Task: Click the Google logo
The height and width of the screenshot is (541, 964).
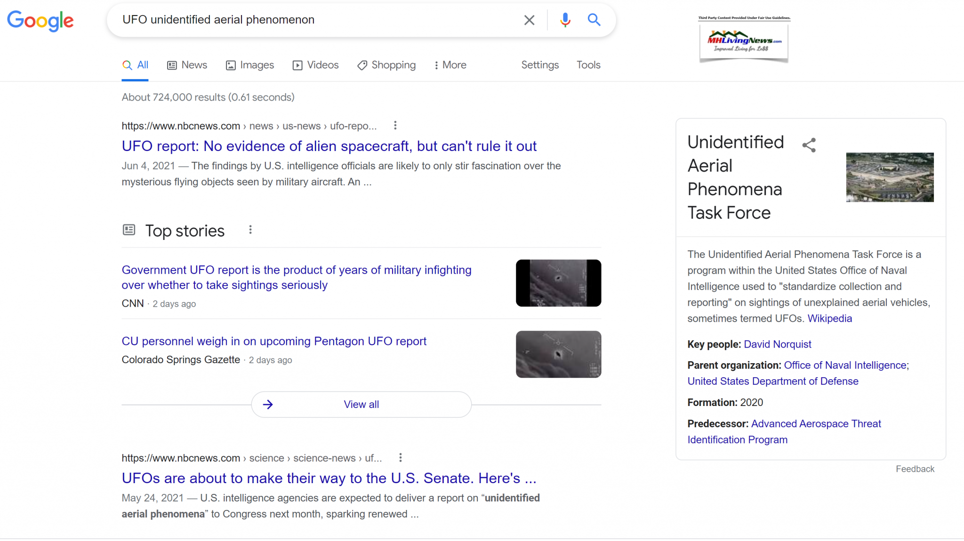Action: pyautogui.click(x=40, y=20)
